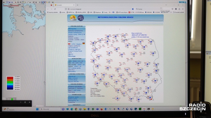Open the Firefox hamburger menu
This screenshot has height=118, width=211.
click(183, 9)
